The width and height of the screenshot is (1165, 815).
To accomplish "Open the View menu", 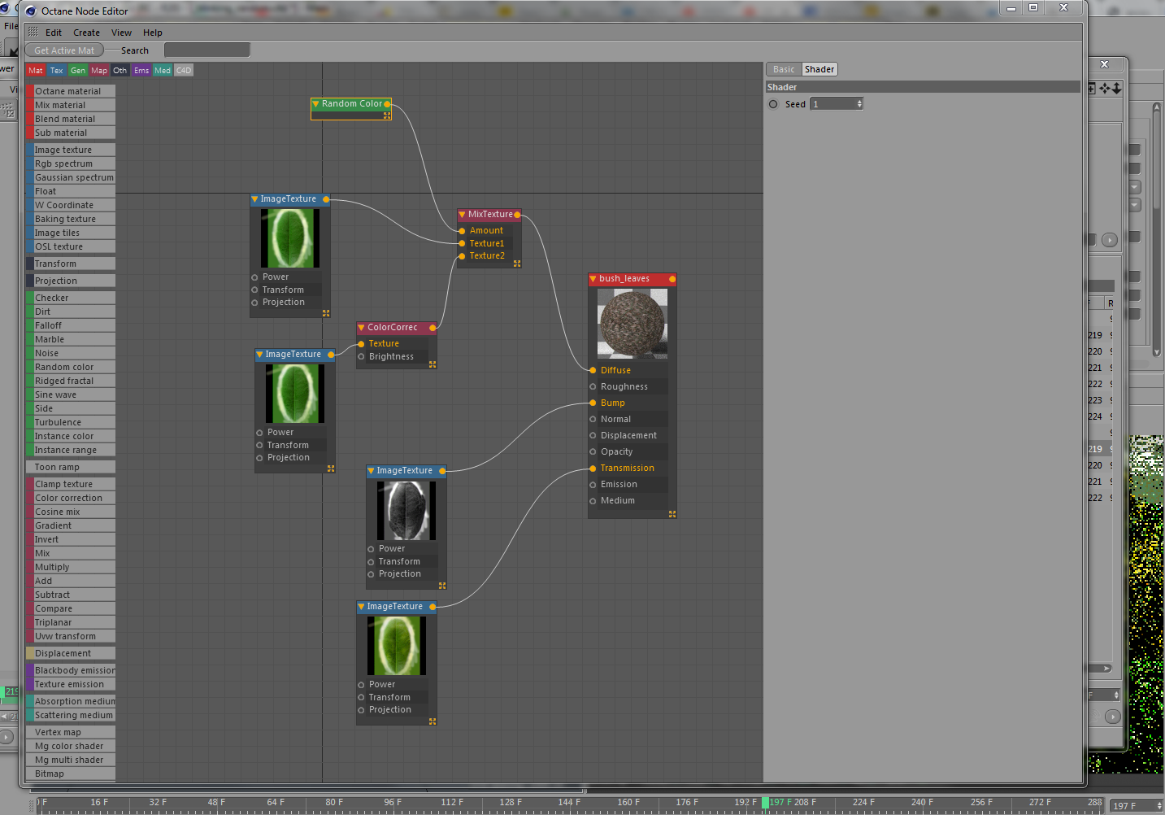I will pos(122,33).
